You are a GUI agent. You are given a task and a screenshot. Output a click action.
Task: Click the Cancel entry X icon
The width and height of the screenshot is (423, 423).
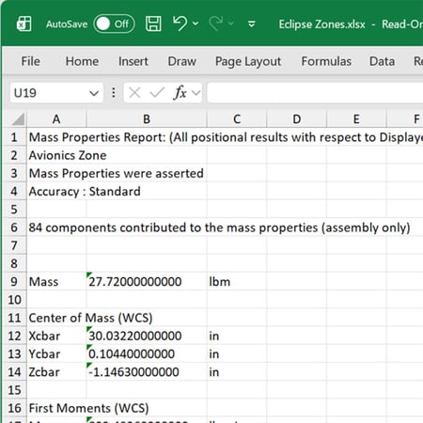pos(134,93)
